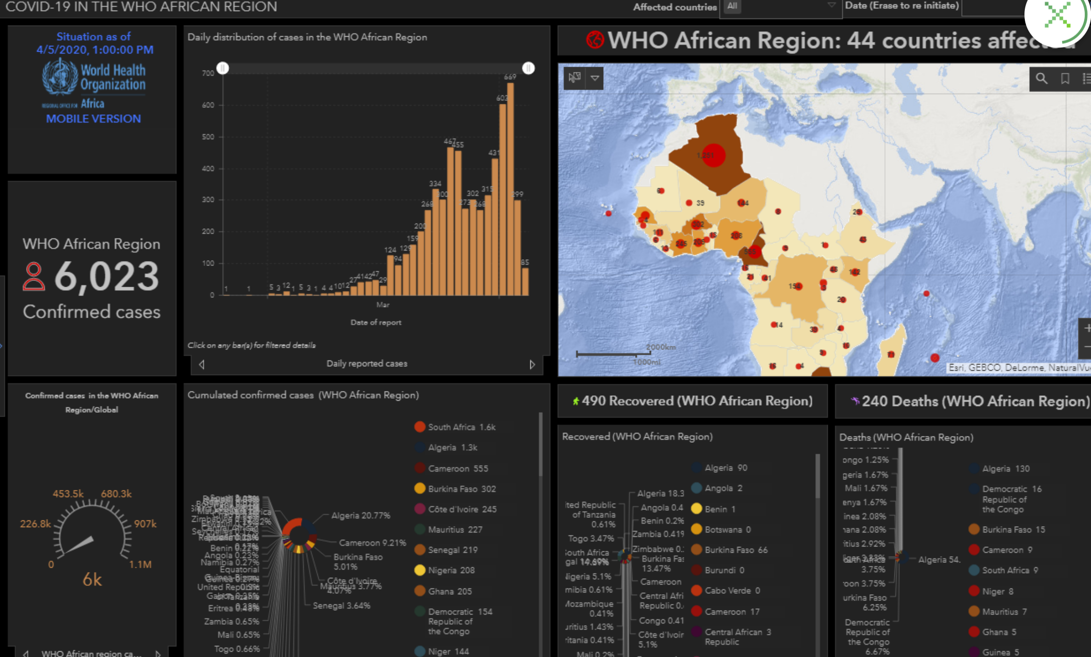Grab the left range slider handle on chart
The image size is (1091, 657).
[223, 68]
